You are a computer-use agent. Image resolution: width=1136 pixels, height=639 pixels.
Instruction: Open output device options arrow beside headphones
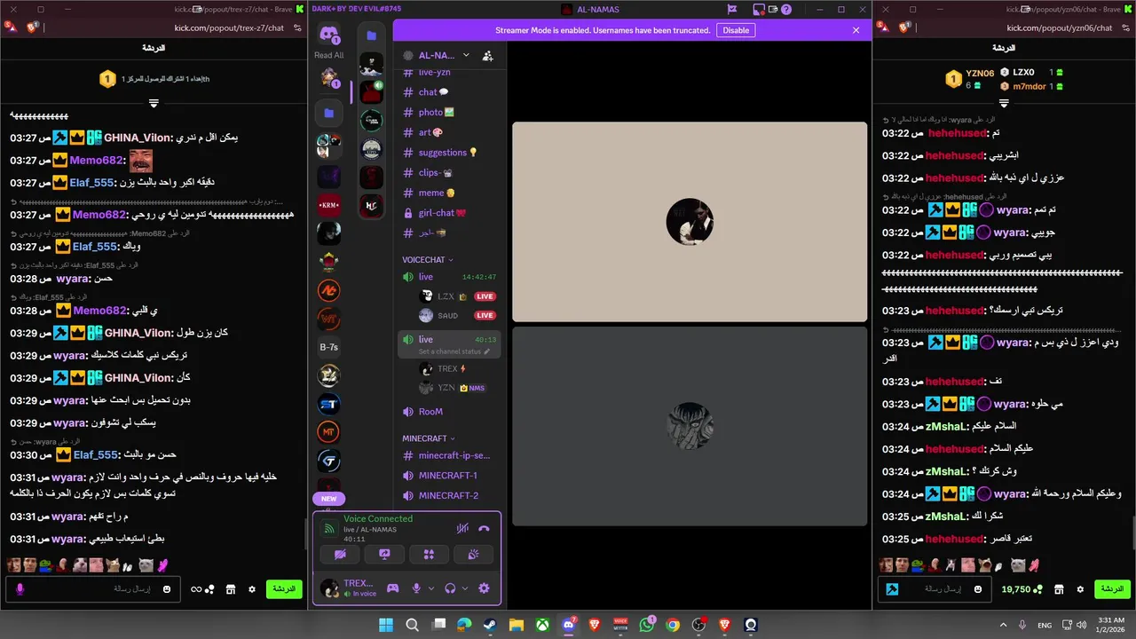465,588
